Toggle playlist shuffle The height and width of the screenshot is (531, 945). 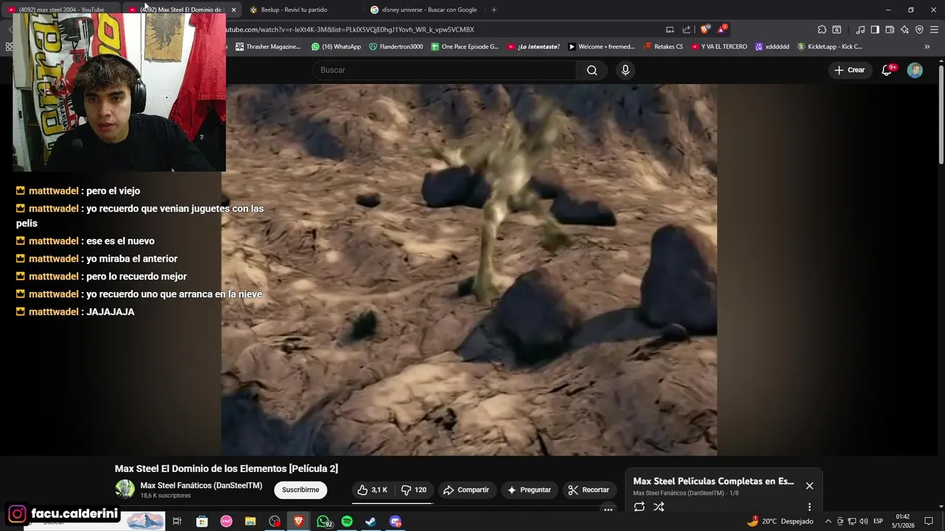(x=659, y=507)
